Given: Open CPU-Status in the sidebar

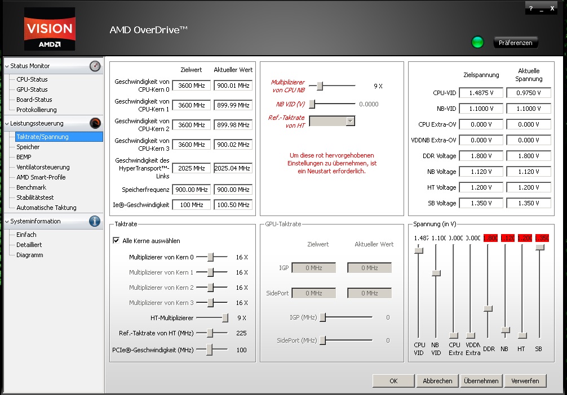Looking at the screenshot, I should 32,79.
